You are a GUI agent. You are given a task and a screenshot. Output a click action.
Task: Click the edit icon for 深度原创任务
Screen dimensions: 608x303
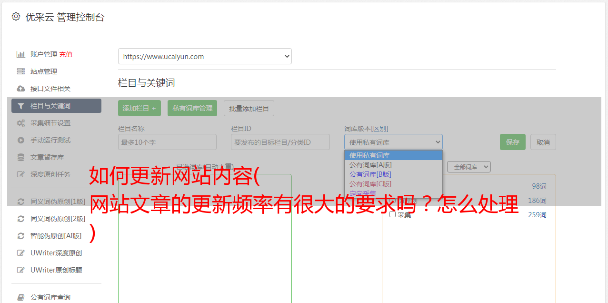(x=20, y=174)
